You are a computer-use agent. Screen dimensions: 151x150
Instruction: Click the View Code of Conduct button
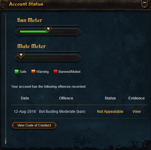34,125
